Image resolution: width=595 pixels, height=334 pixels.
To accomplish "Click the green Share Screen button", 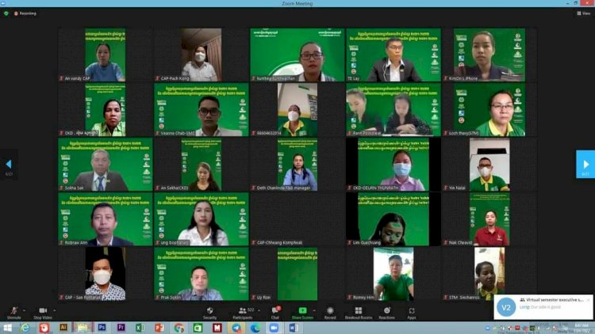I will tap(302, 313).
